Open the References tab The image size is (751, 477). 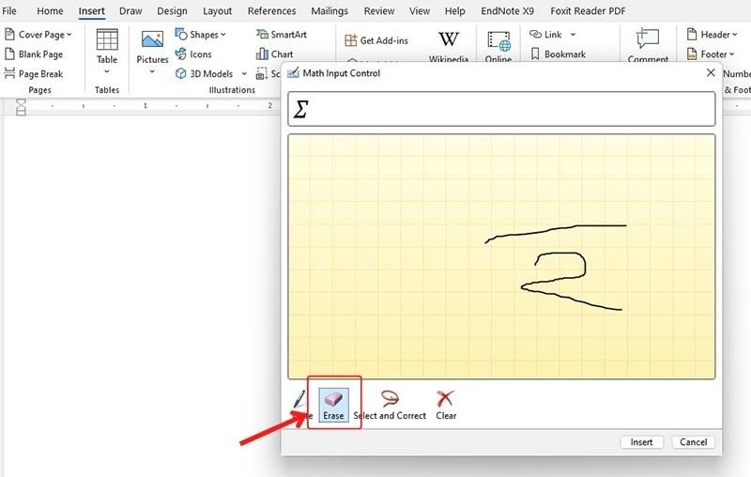point(271,10)
